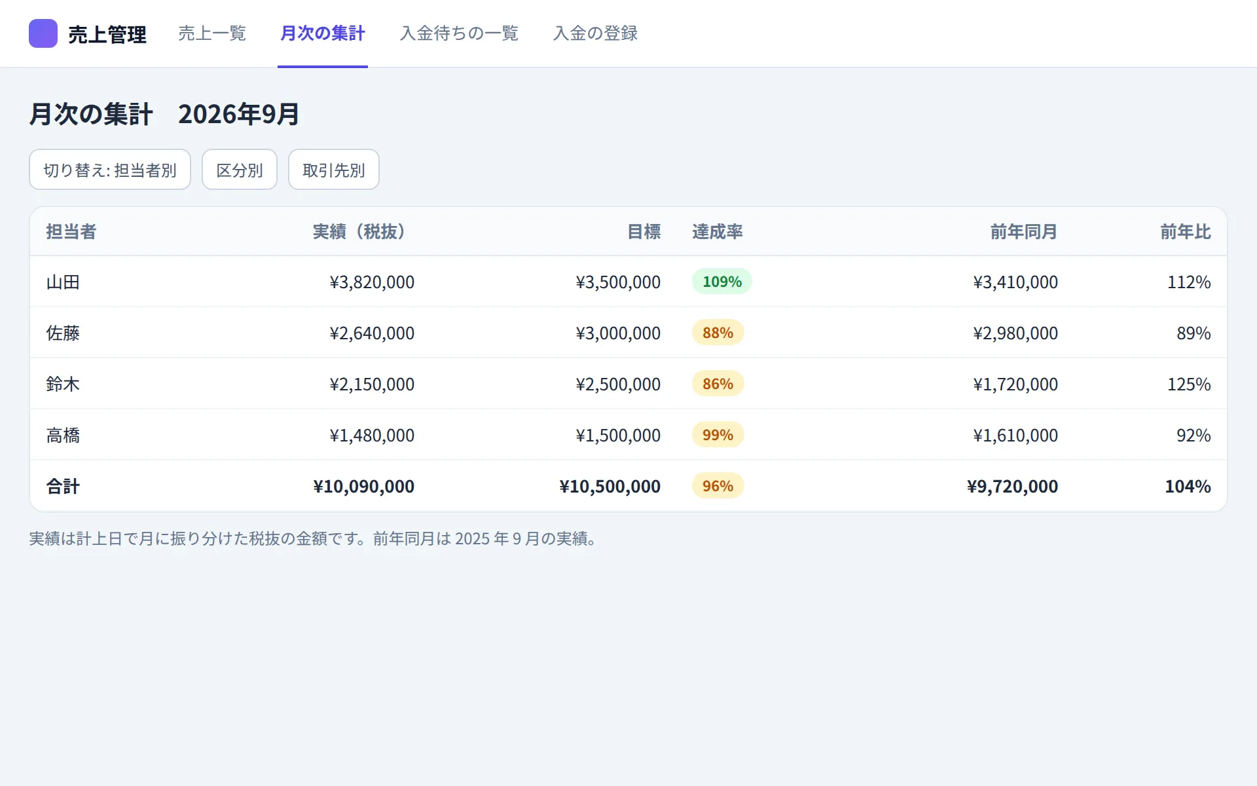Click the 86% achievement badge for 鈴木
The height and width of the screenshot is (786, 1257).
718,384
